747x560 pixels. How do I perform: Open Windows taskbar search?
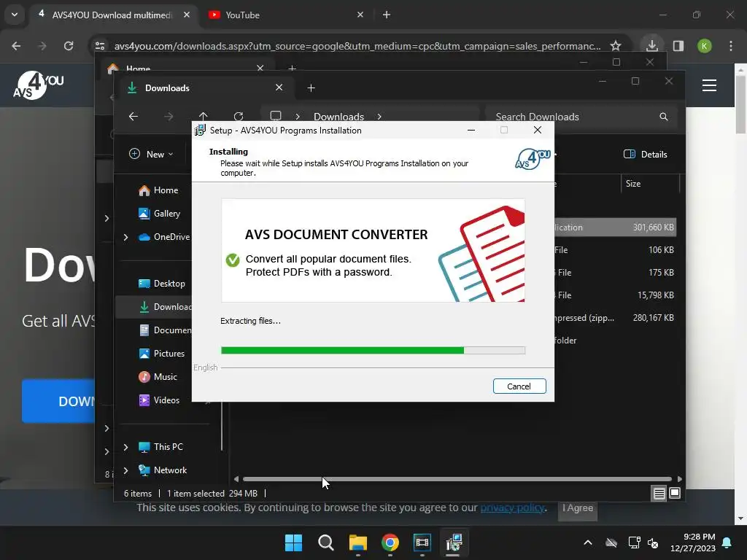coord(326,542)
